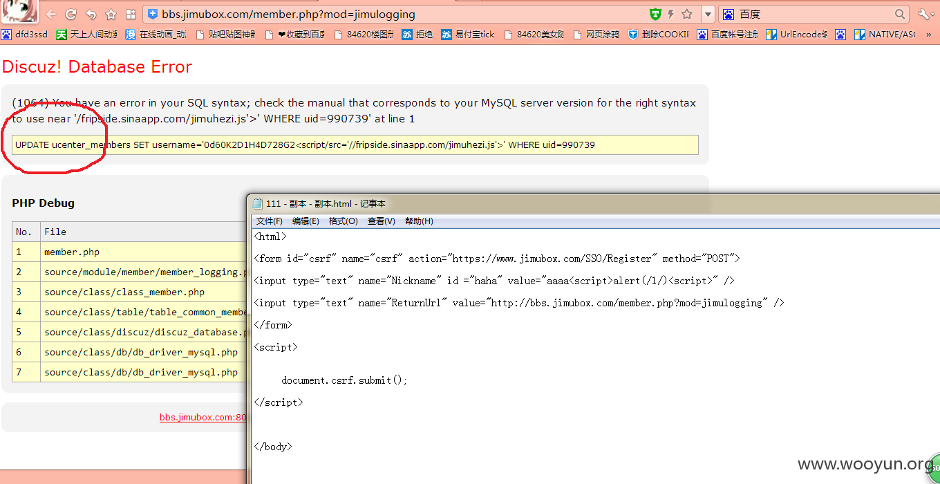Click the form id="csrf" line in Notepad
Image resolution: width=940 pixels, height=484 pixels.
(497, 259)
